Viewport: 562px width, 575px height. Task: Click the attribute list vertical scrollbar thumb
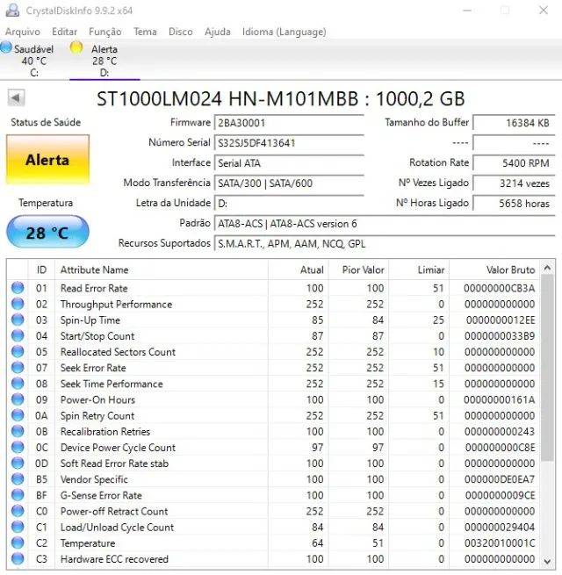(x=547, y=368)
